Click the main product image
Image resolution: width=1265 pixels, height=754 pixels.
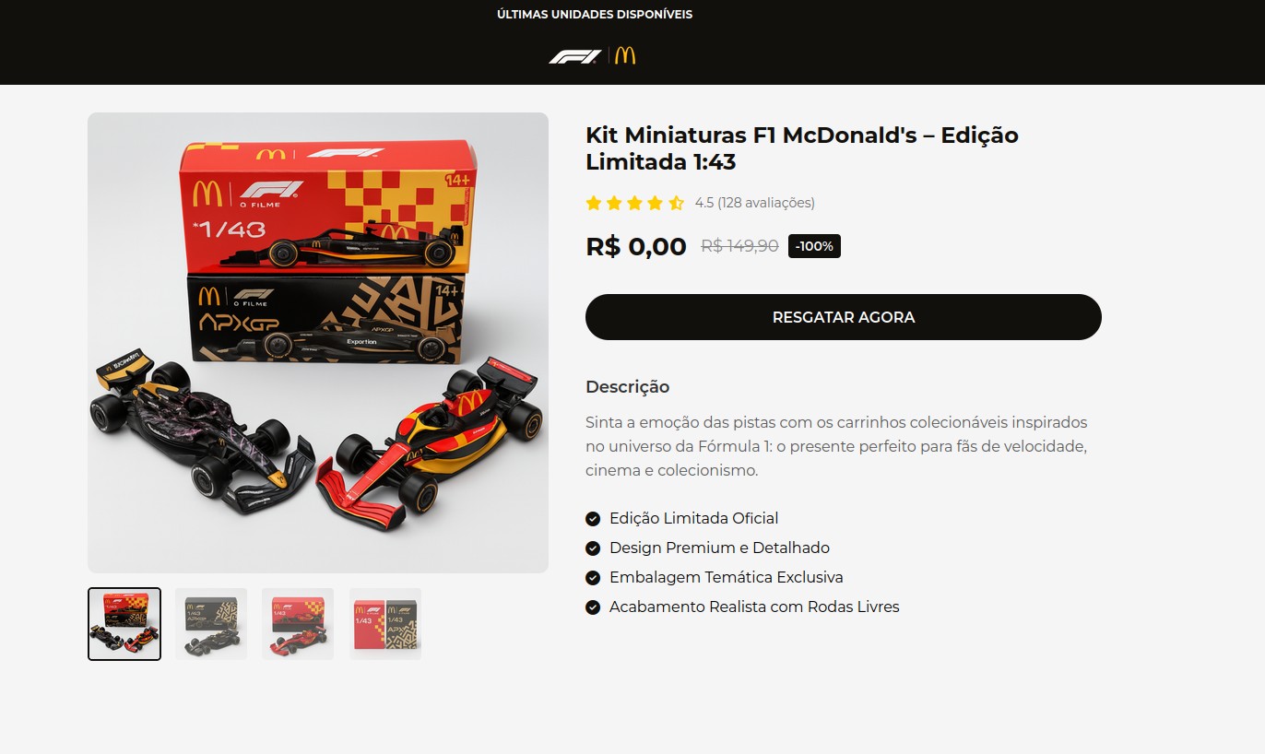(318, 343)
